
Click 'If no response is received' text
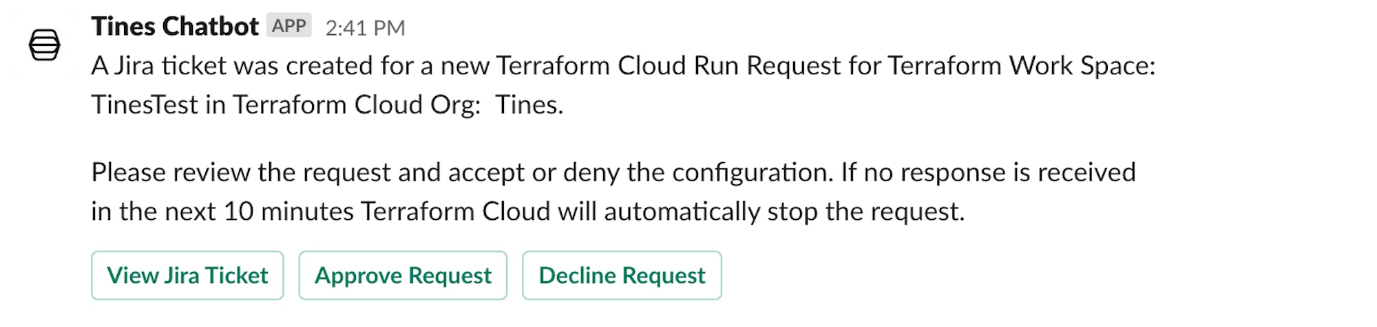(x=988, y=172)
